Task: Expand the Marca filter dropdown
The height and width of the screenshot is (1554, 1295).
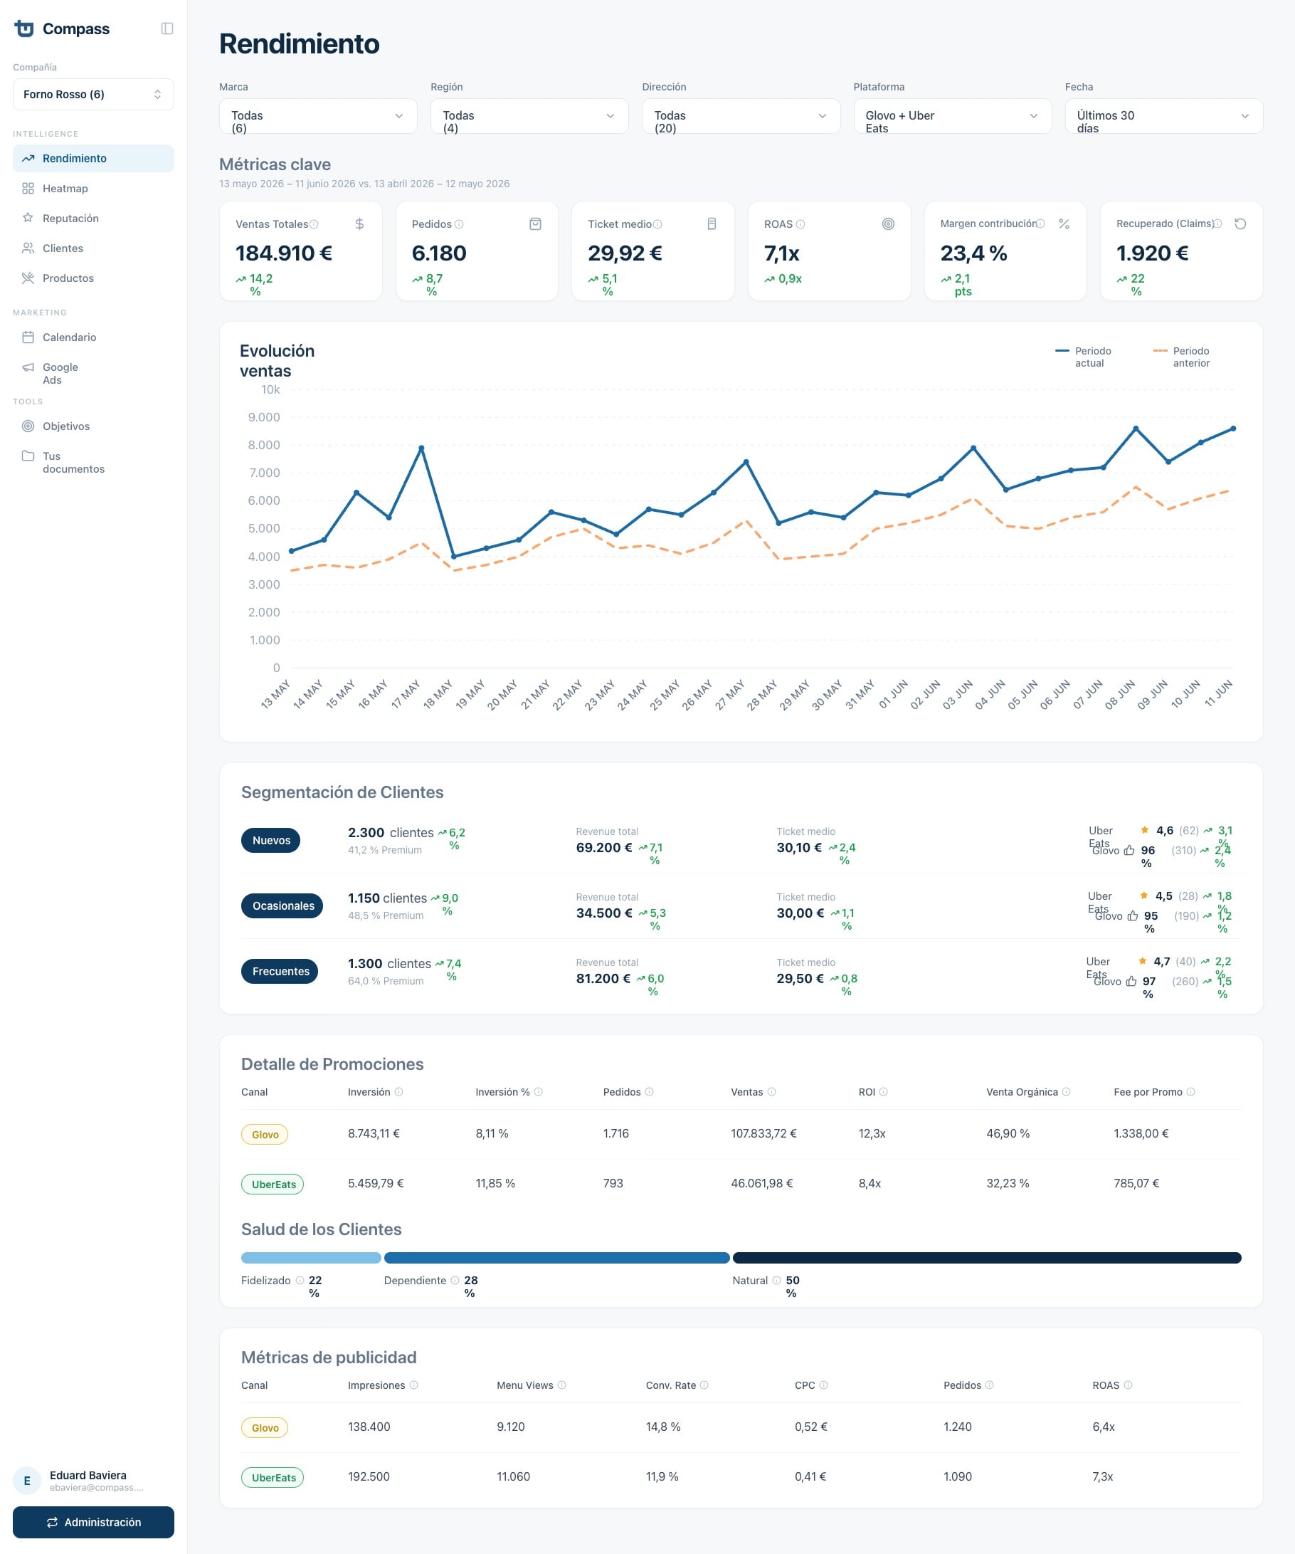Action: (318, 116)
